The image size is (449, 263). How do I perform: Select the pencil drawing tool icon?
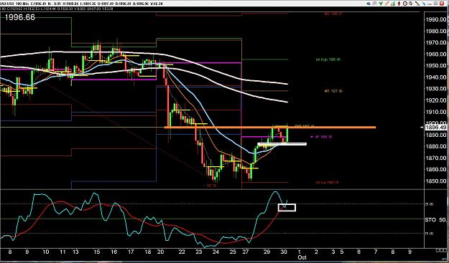(x=387, y=4)
